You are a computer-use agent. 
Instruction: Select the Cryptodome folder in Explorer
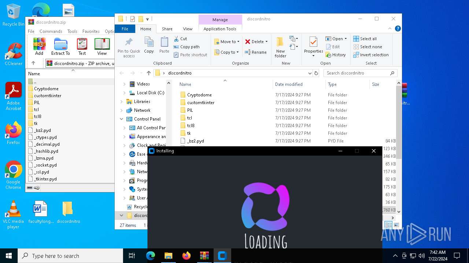click(x=199, y=95)
